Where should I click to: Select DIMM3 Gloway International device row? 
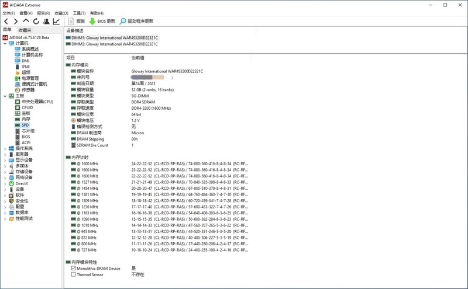pyautogui.click(x=112, y=44)
